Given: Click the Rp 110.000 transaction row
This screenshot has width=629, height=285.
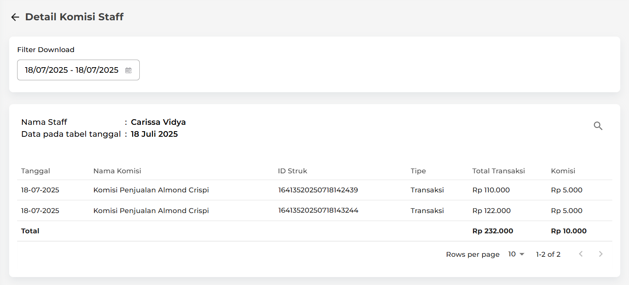Looking at the screenshot, I should click(x=314, y=190).
